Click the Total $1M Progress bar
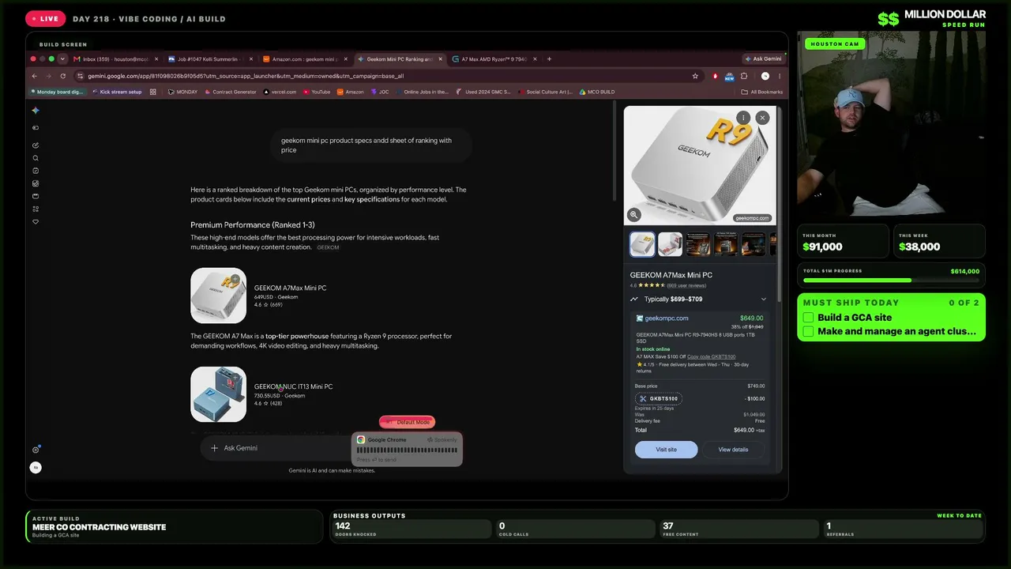The height and width of the screenshot is (569, 1011). click(891, 280)
